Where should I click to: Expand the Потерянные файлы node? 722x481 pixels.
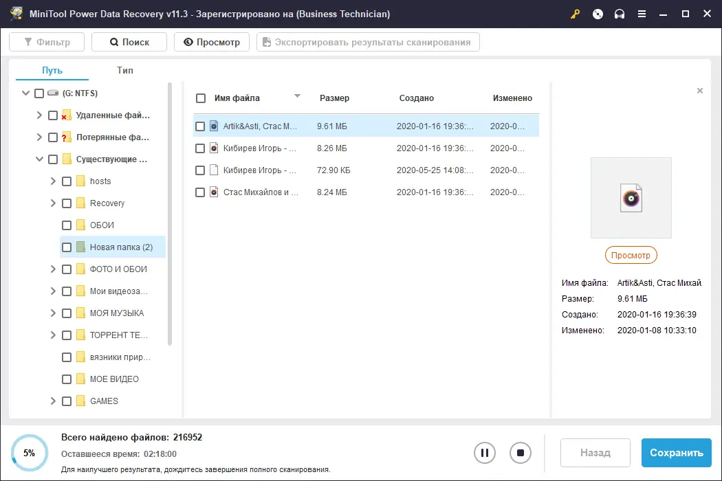pos(39,137)
